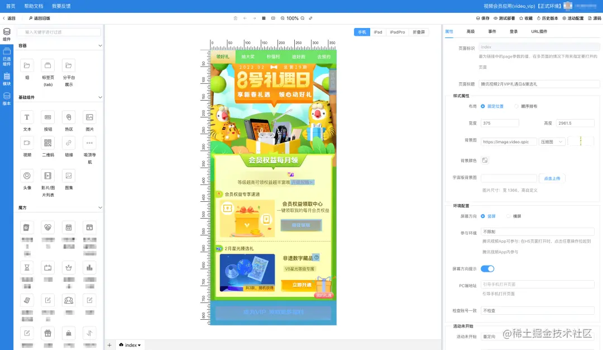Select the 文本 (Text) component icon
603x350 pixels.
27,117
